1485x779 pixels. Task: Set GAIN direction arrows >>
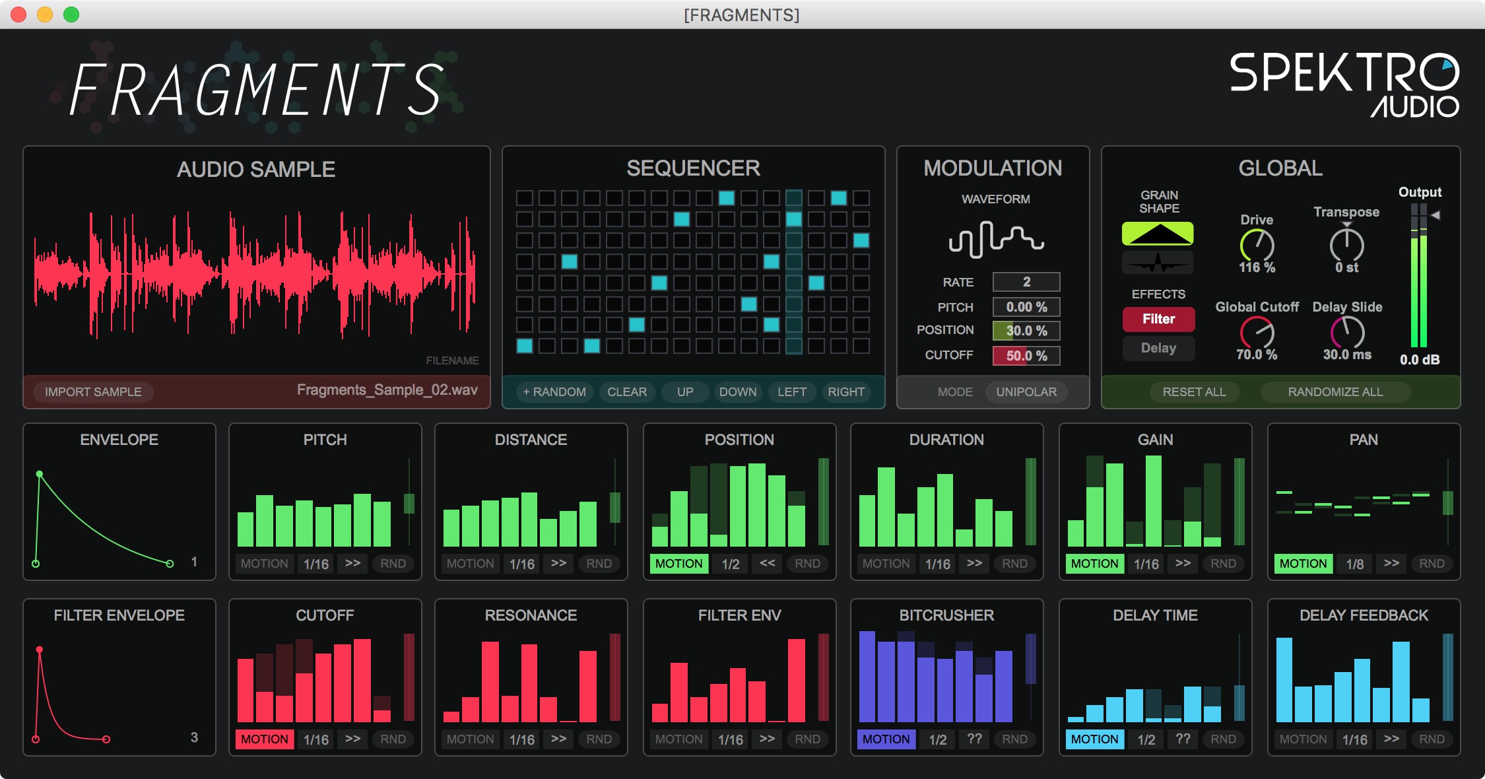click(x=1183, y=563)
